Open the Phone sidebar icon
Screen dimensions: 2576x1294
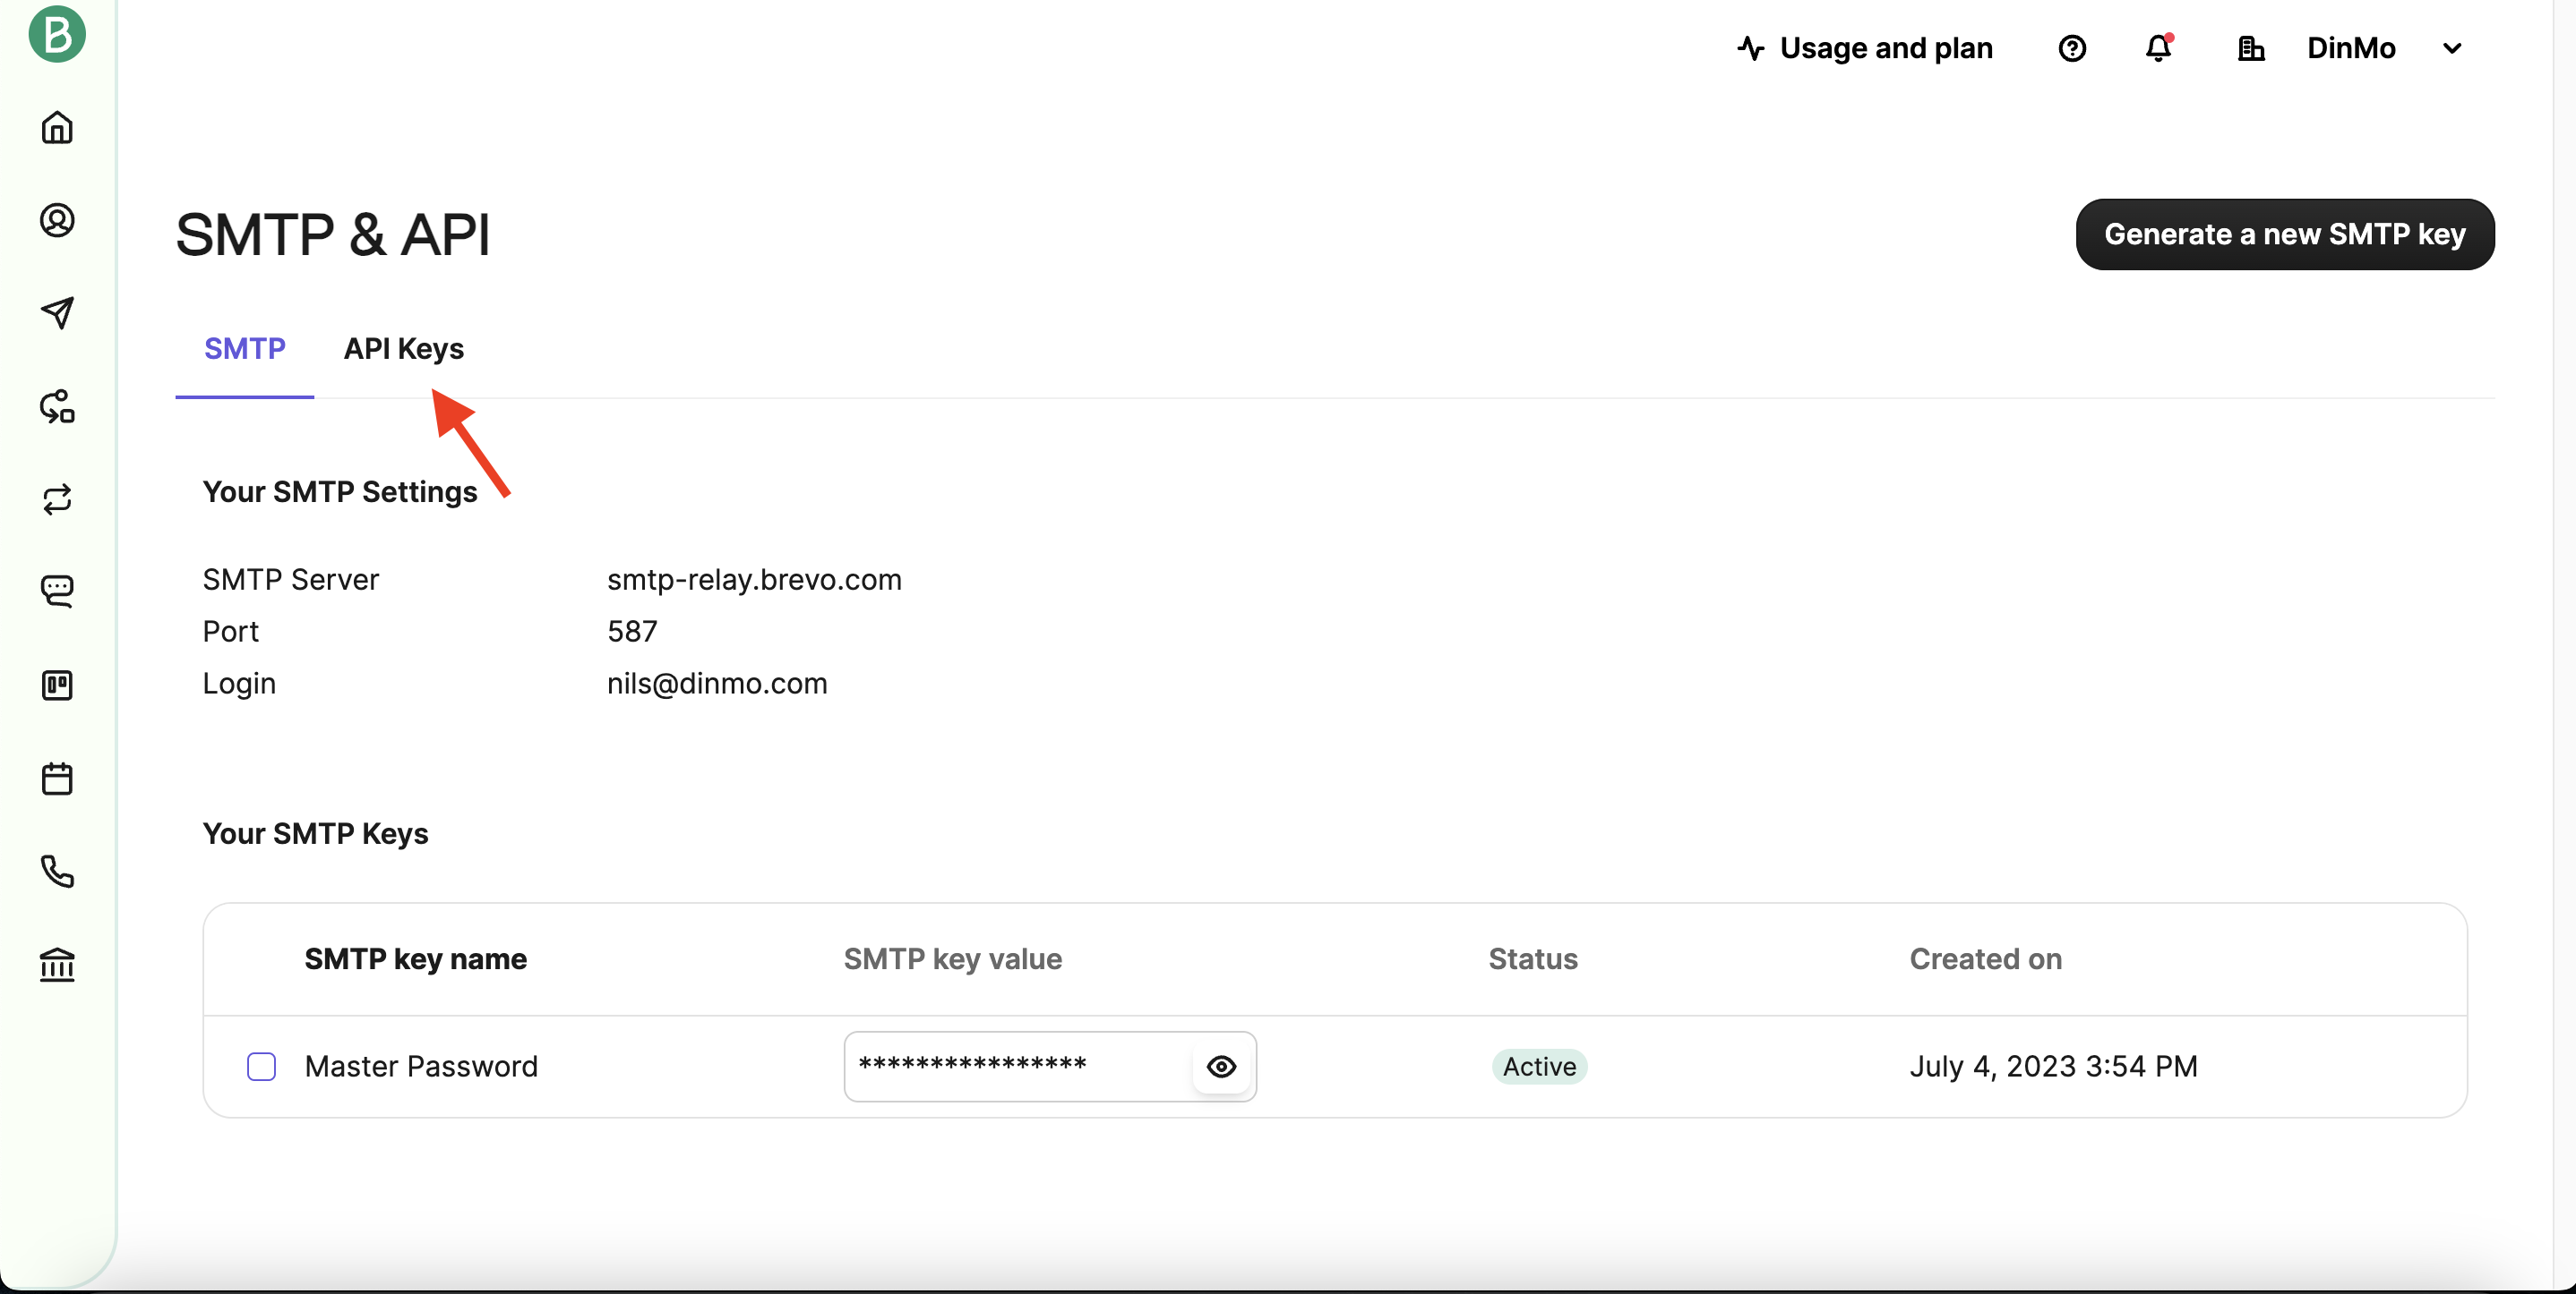[57, 872]
